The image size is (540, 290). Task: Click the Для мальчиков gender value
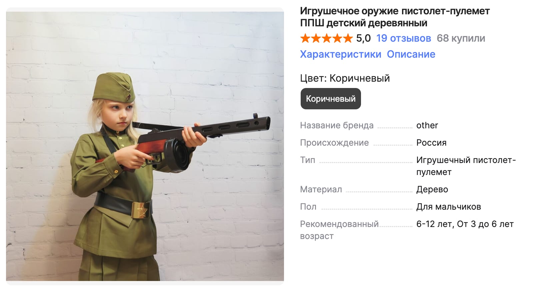click(449, 207)
